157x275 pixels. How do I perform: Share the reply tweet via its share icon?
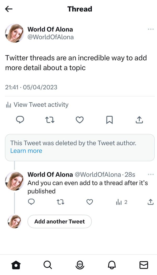point(150,202)
